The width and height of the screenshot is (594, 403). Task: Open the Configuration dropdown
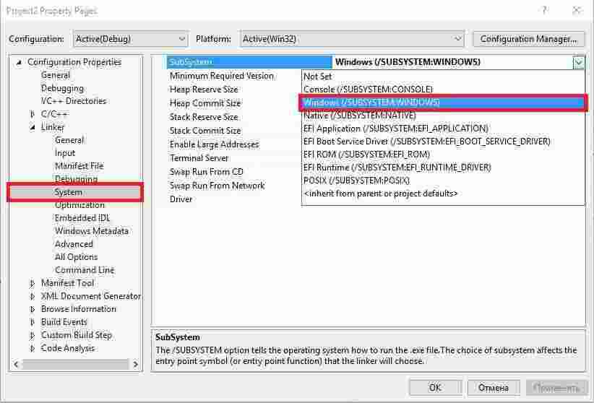(131, 39)
